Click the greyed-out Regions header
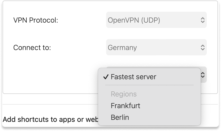 (x=124, y=94)
